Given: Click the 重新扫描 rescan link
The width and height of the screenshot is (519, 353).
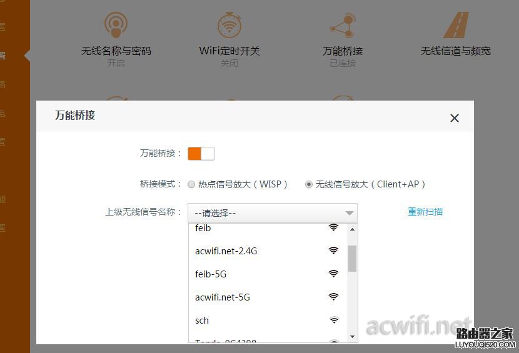Looking at the screenshot, I should 425,212.
